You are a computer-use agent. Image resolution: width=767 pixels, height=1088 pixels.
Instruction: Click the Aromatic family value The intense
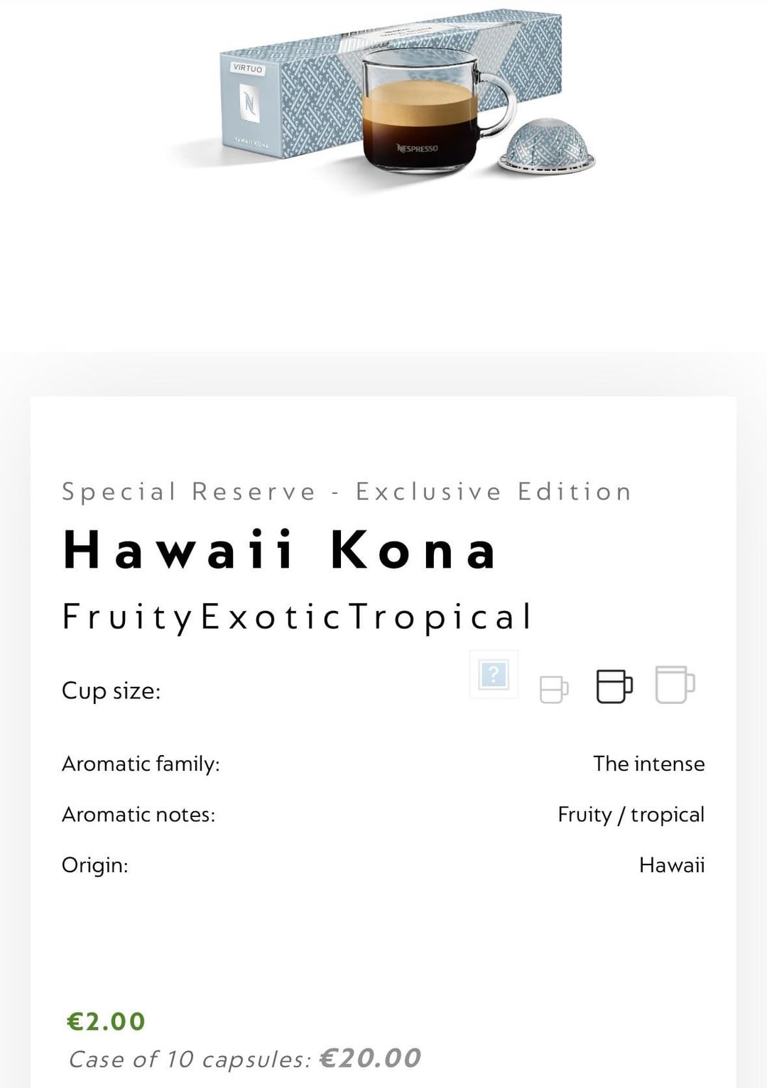648,764
